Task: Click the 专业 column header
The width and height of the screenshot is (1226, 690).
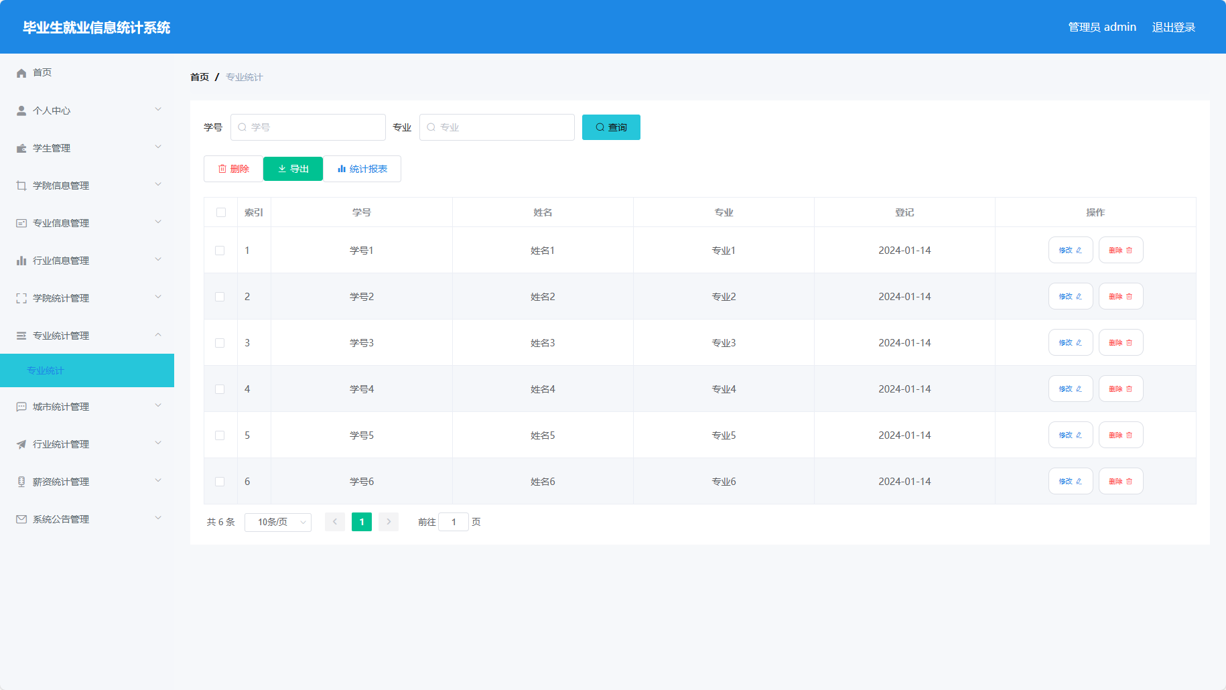Action: click(x=724, y=212)
